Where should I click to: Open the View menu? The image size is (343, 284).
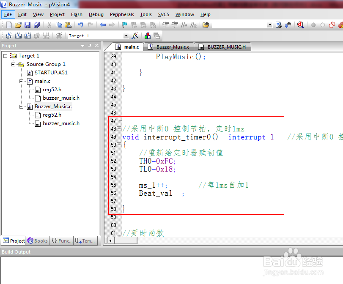point(38,14)
